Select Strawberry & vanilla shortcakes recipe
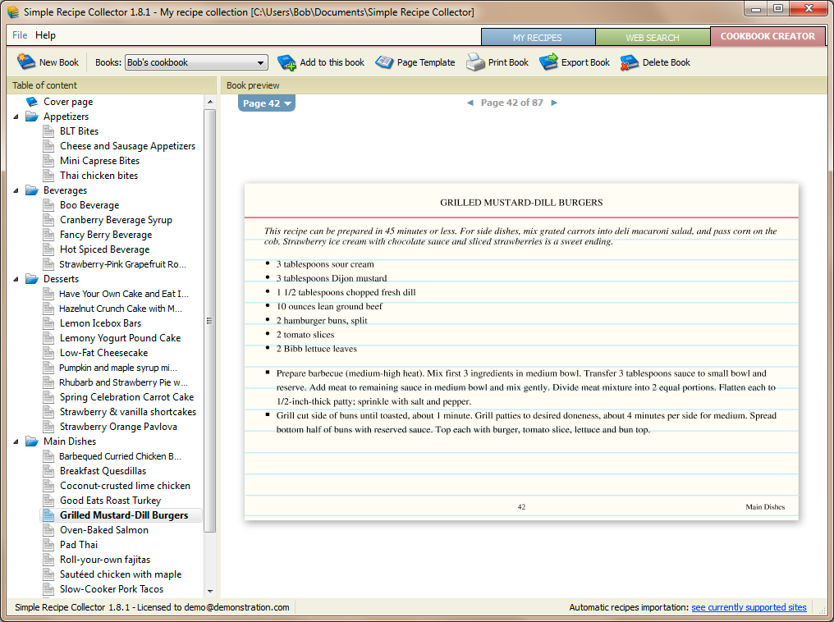The height and width of the screenshot is (622, 834). [x=128, y=412]
